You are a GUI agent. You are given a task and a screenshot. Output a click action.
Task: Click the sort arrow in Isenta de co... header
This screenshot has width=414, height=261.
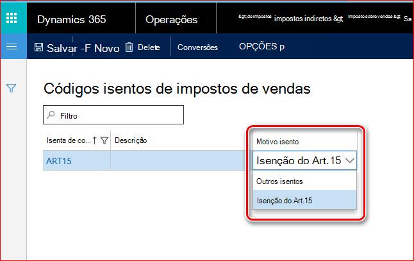95,140
